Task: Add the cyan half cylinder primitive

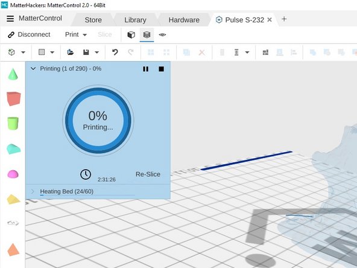Action: coord(13,149)
